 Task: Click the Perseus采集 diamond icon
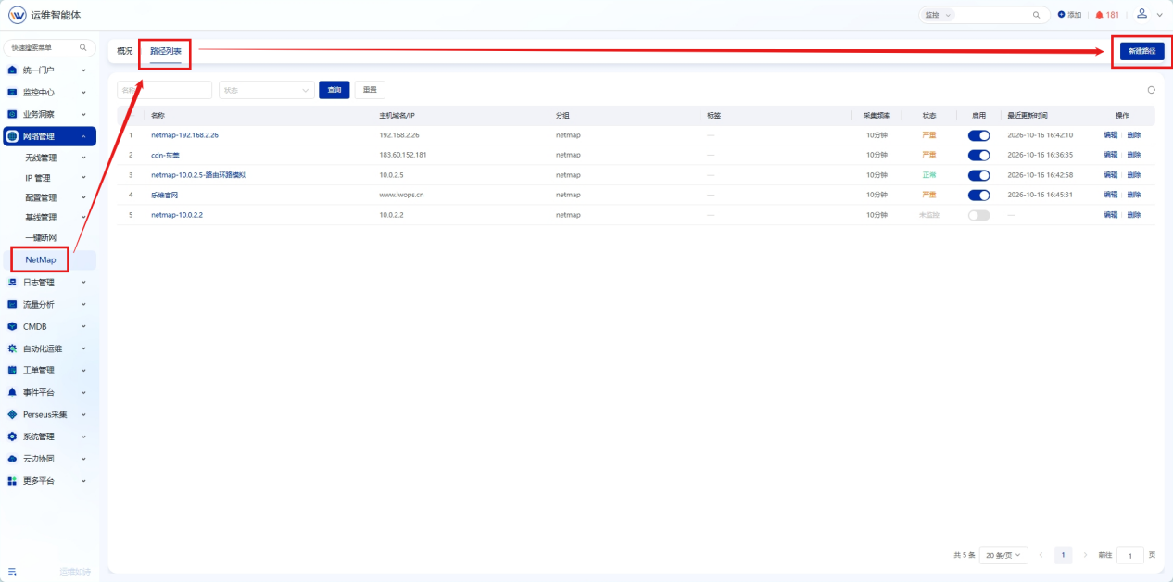point(12,415)
